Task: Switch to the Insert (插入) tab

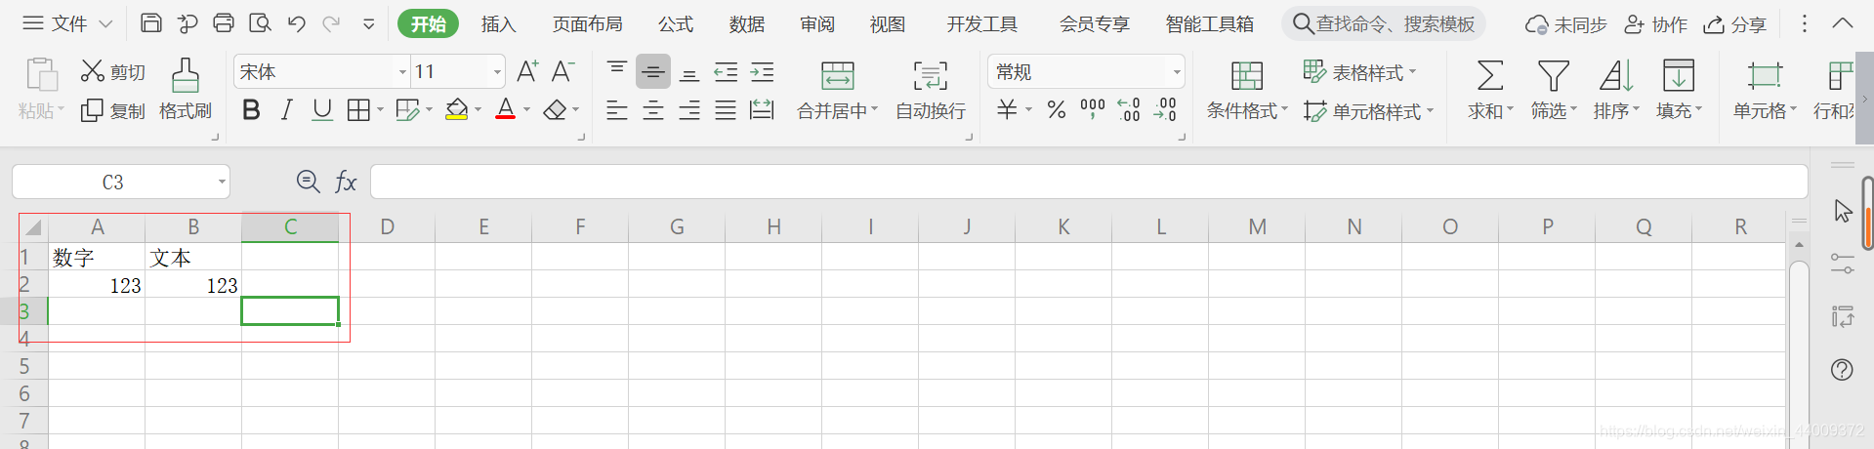Action: click(499, 24)
